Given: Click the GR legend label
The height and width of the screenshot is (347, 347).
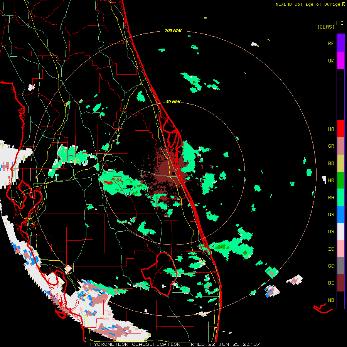Looking at the screenshot, I should (x=331, y=146).
